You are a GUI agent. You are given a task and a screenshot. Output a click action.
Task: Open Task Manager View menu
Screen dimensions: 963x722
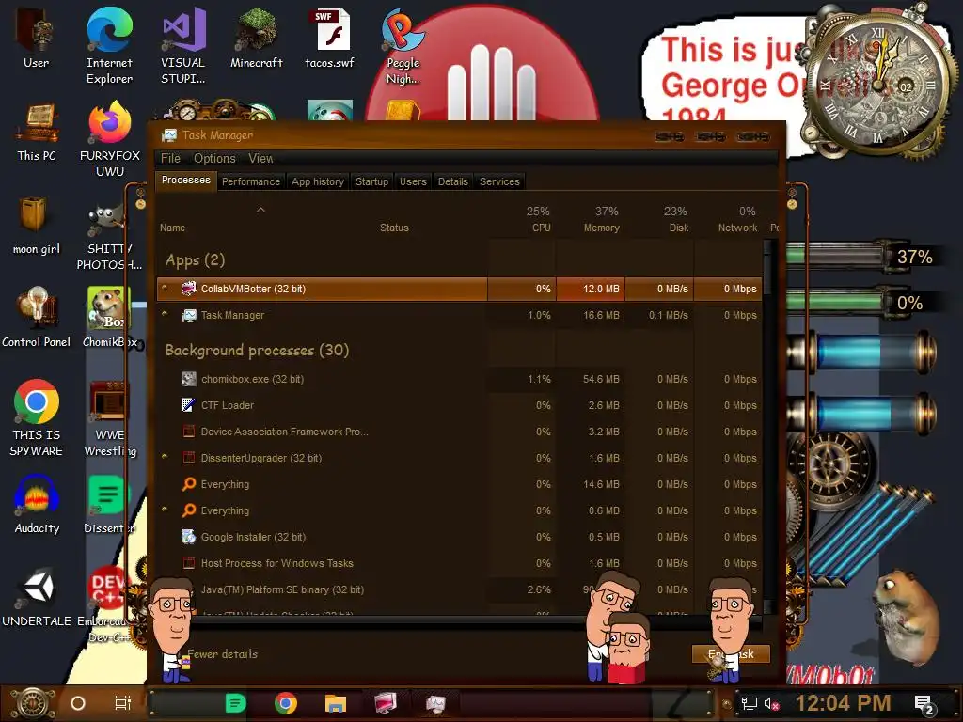[x=260, y=158]
